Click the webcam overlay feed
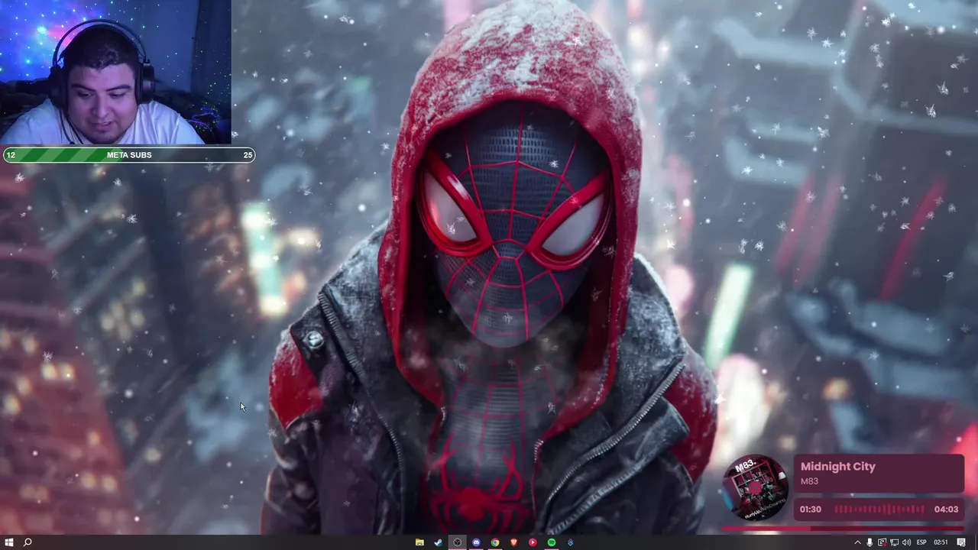 115,73
